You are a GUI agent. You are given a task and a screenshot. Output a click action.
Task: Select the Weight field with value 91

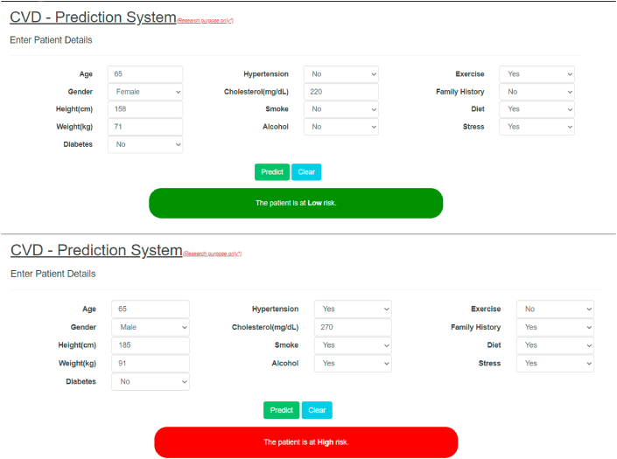pyautogui.click(x=150, y=363)
